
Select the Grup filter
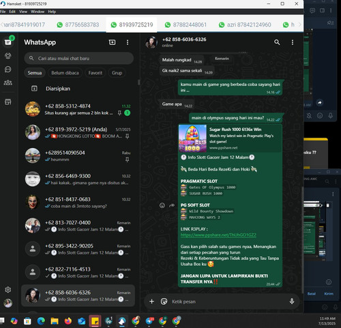117,73
